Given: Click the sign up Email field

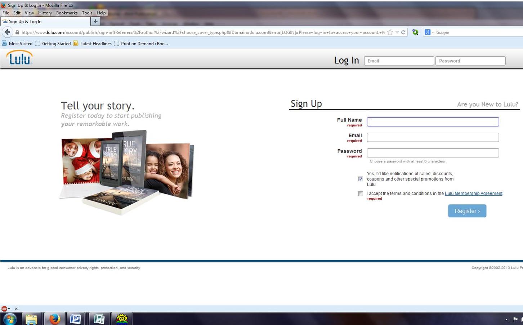Looking at the screenshot, I should coord(433,137).
